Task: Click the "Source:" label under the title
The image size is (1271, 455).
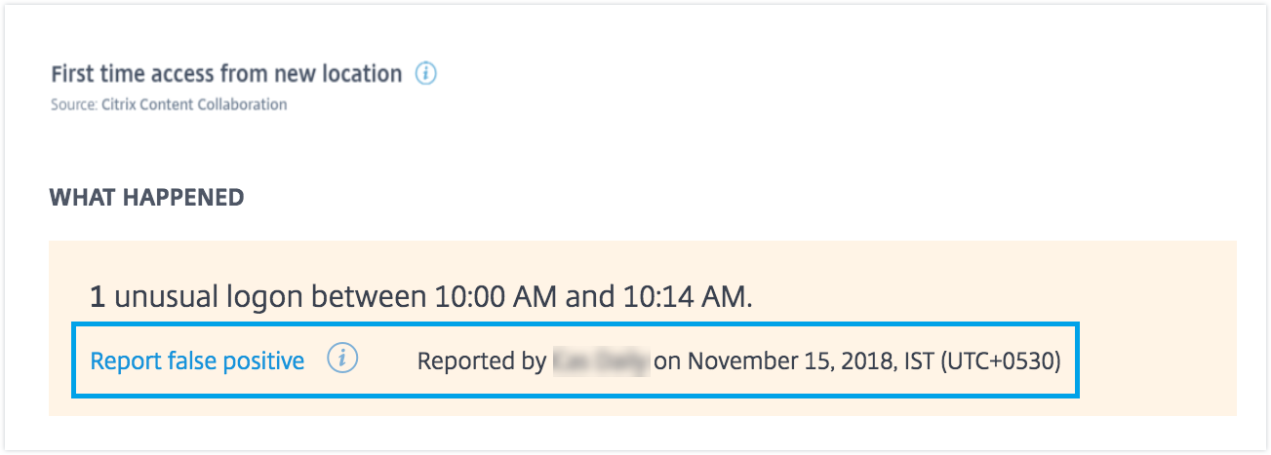Action: pyautogui.click(x=74, y=104)
